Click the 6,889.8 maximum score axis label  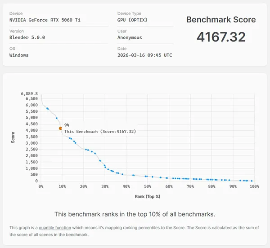pos(30,94)
